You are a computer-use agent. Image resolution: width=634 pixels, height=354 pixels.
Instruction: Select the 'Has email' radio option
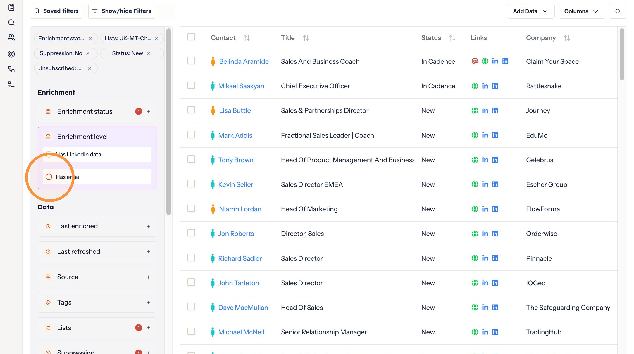point(49,177)
